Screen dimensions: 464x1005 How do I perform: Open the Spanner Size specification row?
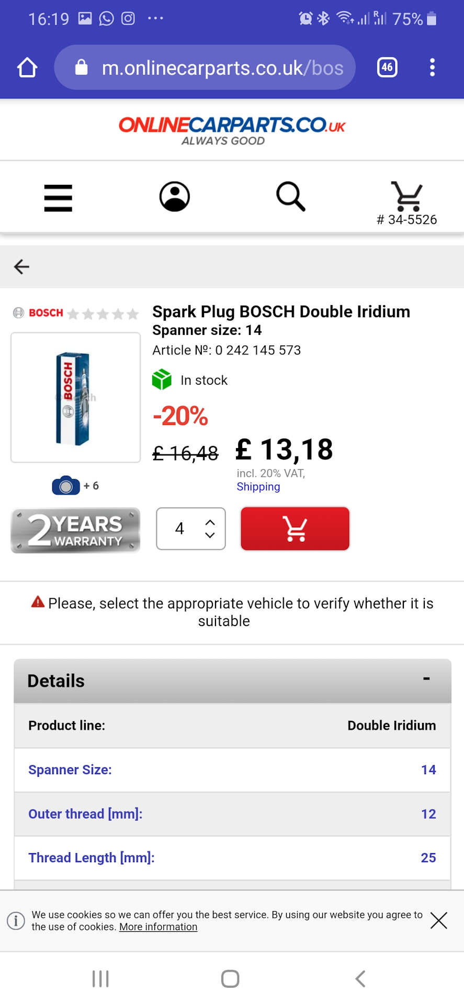click(232, 769)
